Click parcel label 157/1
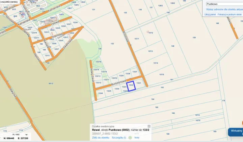Image resolution: width=243 pixels, height=142 pixels. (137, 39)
